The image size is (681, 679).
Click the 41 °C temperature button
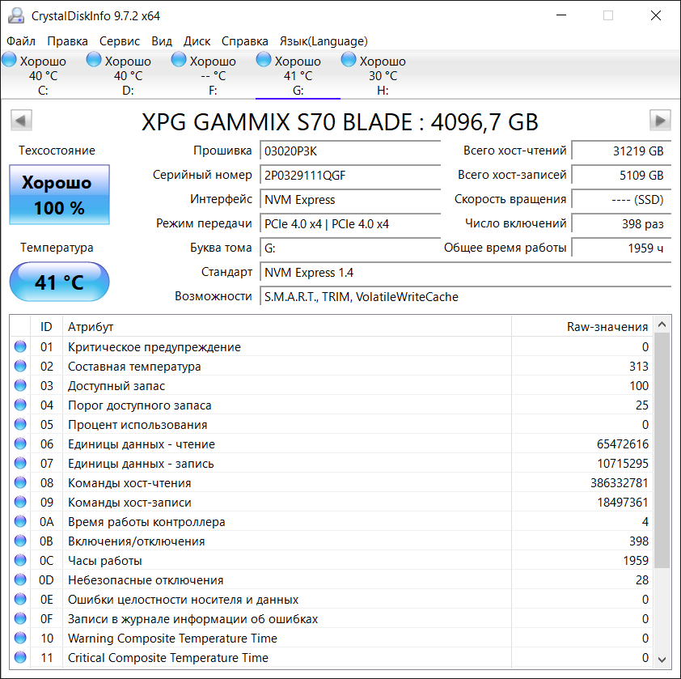coord(60,282)
